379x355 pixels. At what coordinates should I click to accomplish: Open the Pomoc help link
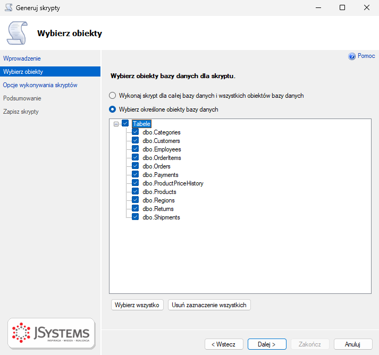[x=366, y=56]
